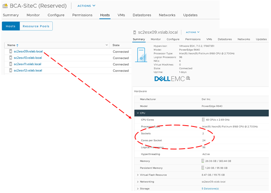Open host link sc2esx10.vslab.local
The image size is (271, 193).
click(28, 58)
